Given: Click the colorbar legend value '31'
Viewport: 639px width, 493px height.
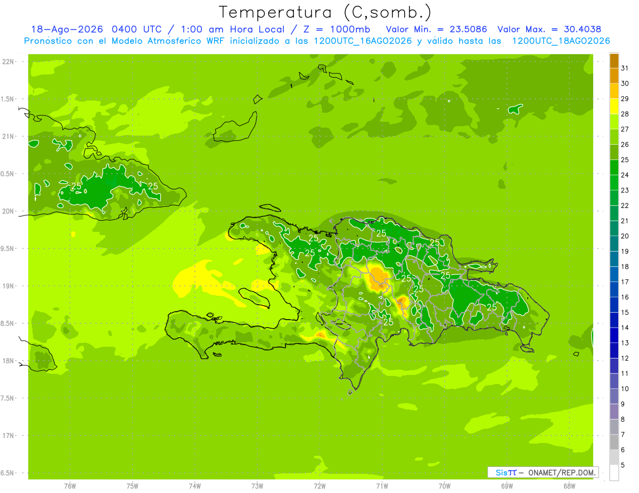Looking at the screenshot, I should point(625,68).
